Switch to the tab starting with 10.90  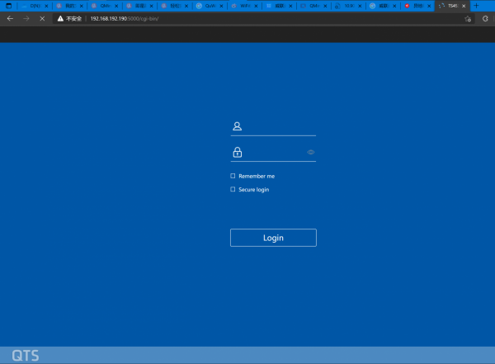350,5
